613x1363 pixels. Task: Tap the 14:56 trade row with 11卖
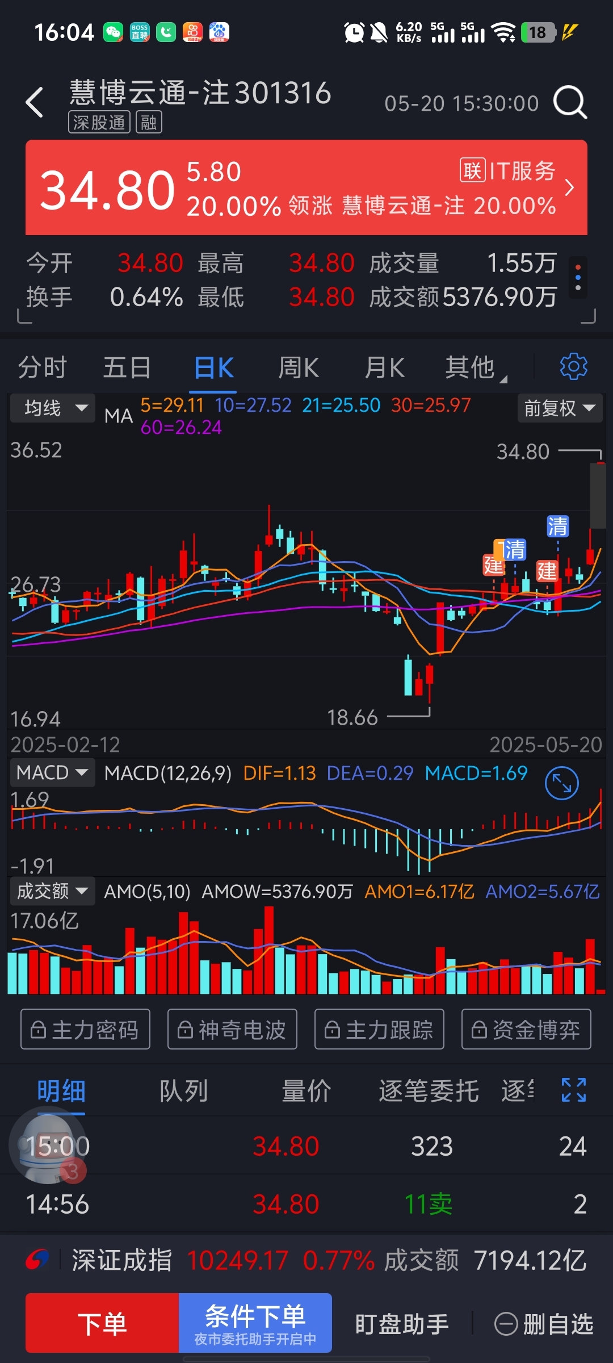click(x=306, y=1204)
